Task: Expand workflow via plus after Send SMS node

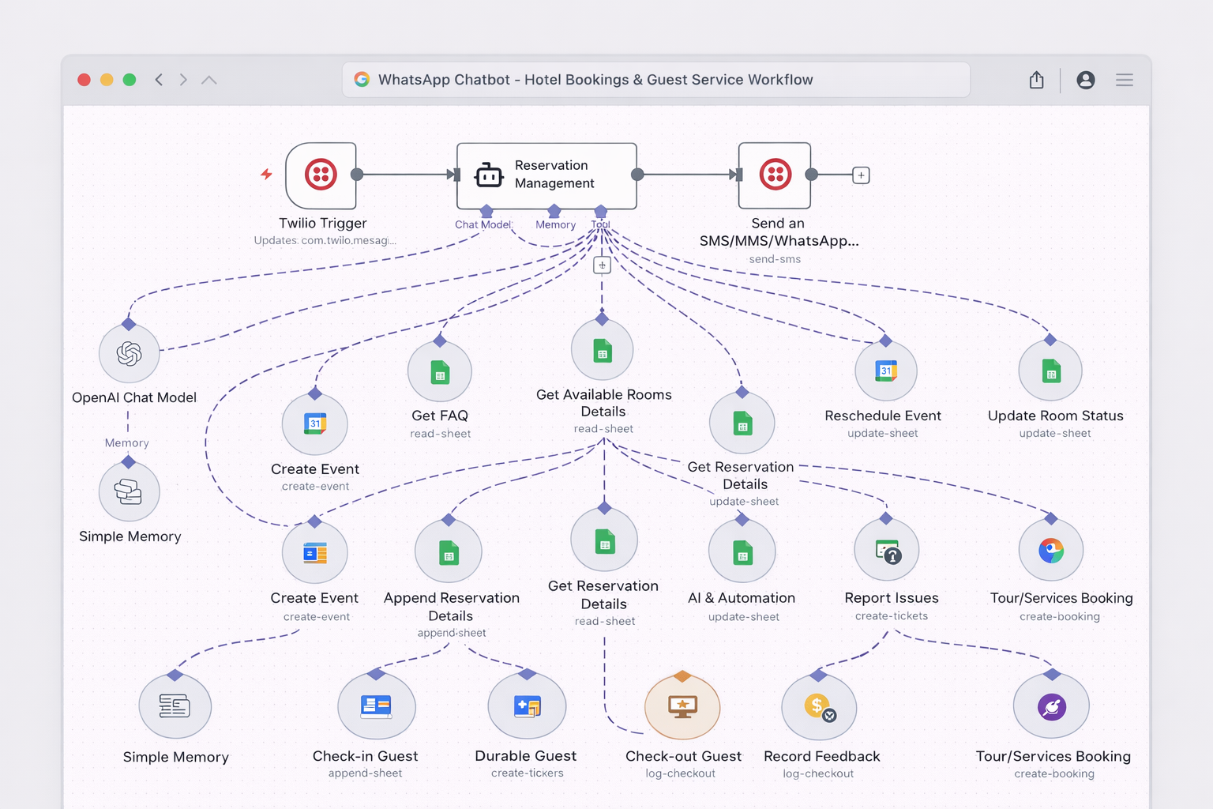Action: 860,175
